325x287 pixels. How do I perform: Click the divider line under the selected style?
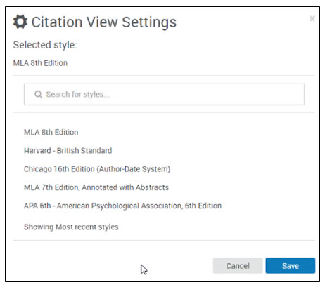click(164, 76)
